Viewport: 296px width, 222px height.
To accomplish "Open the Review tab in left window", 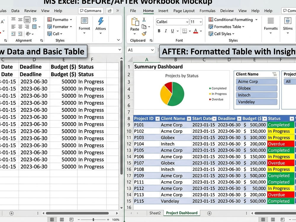I will 30,11.
